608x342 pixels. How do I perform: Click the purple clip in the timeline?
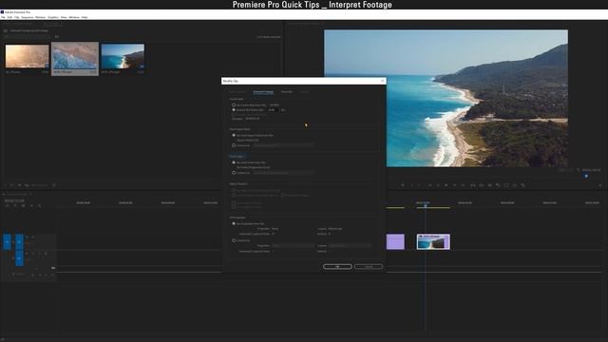[395, 241]
